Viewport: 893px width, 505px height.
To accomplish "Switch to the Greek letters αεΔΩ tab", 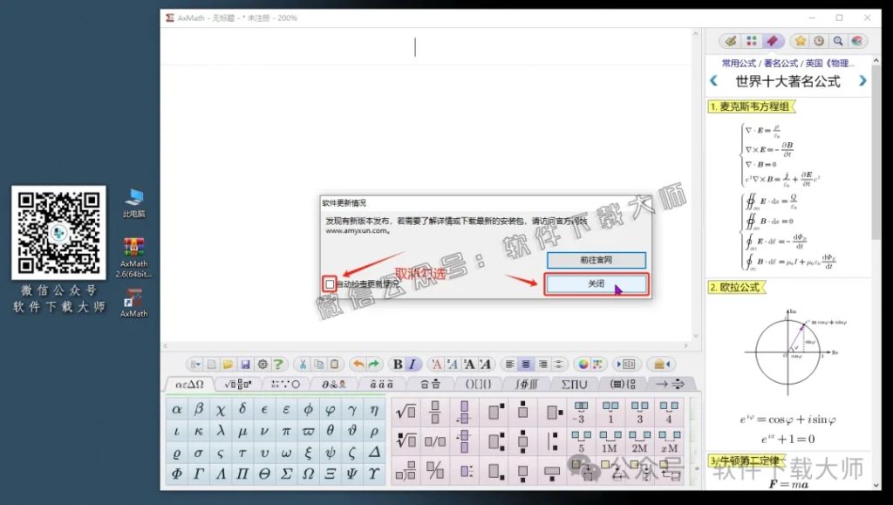I will tap(188, 385).
